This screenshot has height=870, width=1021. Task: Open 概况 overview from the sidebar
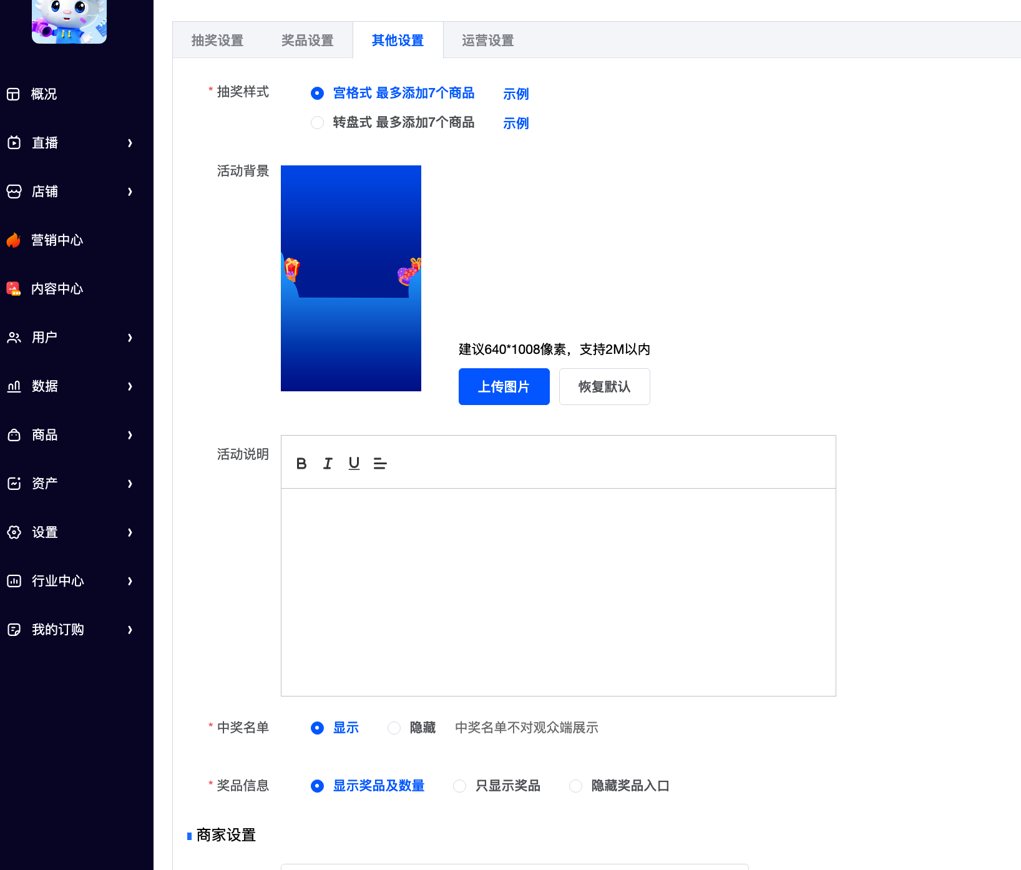(44, 94)
